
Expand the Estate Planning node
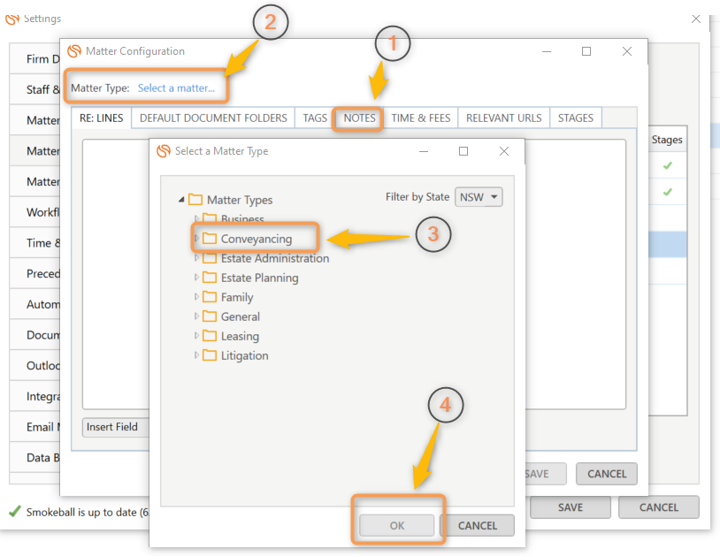196,277
